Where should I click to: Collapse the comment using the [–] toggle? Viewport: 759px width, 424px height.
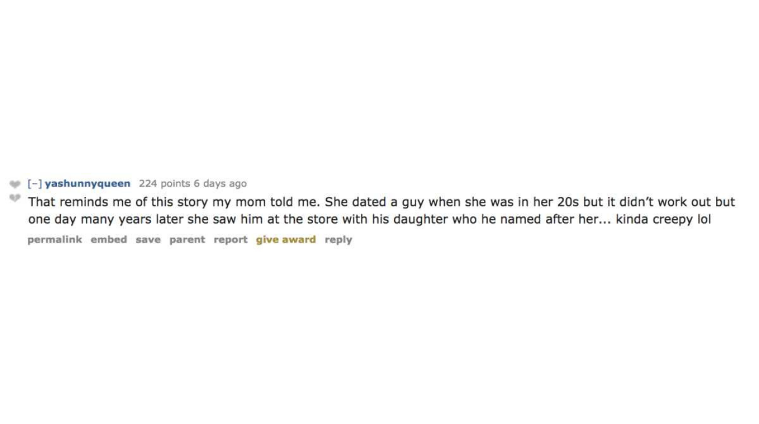[x=35, y=184]
